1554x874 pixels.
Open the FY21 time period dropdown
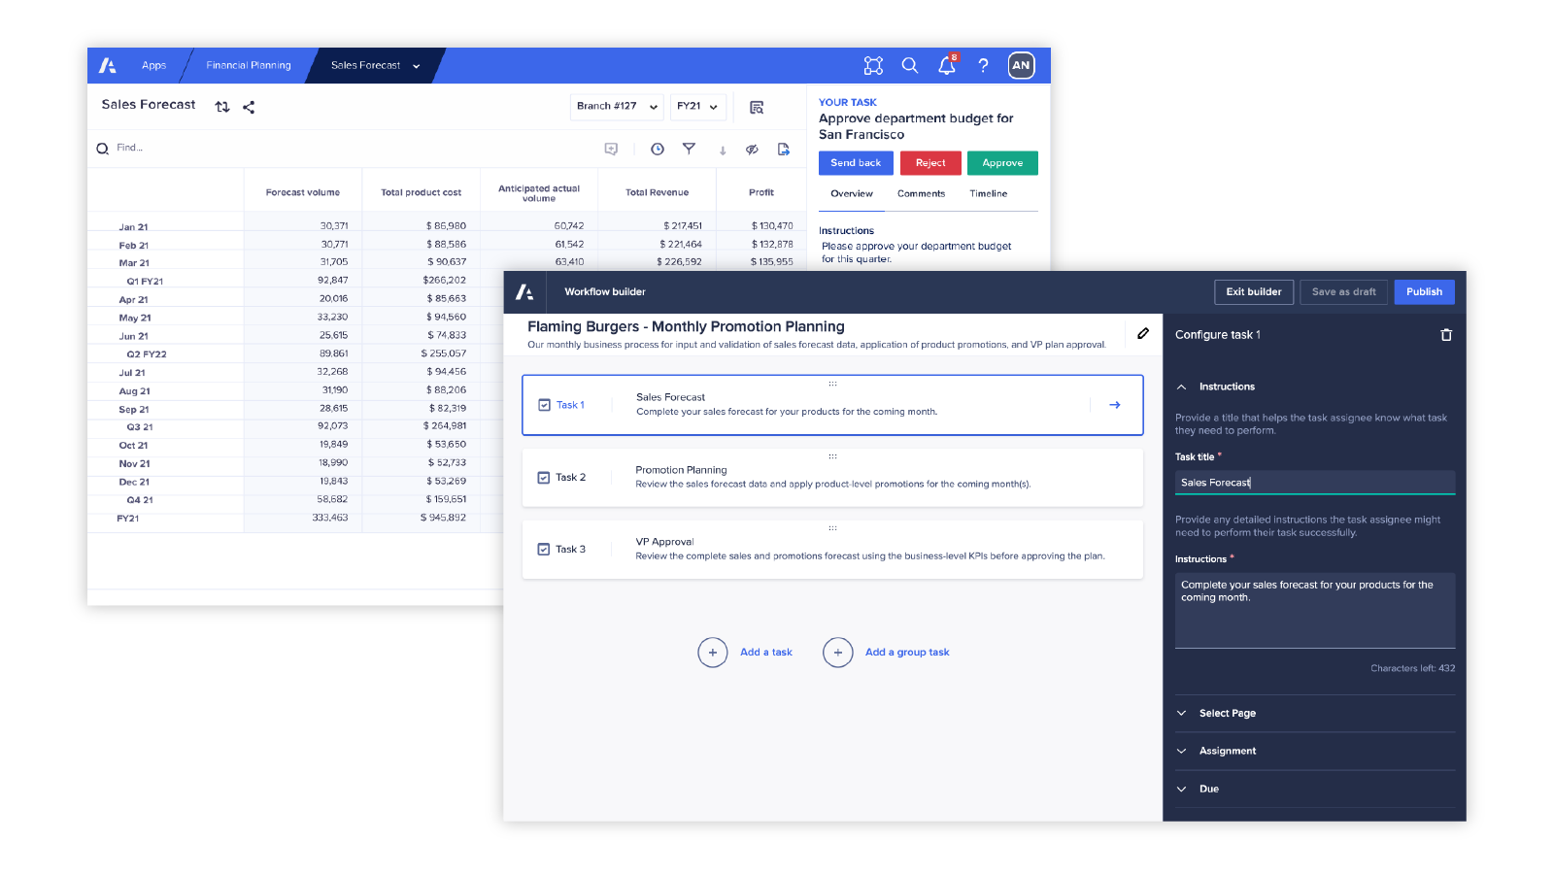pyautogui.click(x=697, y=107)
